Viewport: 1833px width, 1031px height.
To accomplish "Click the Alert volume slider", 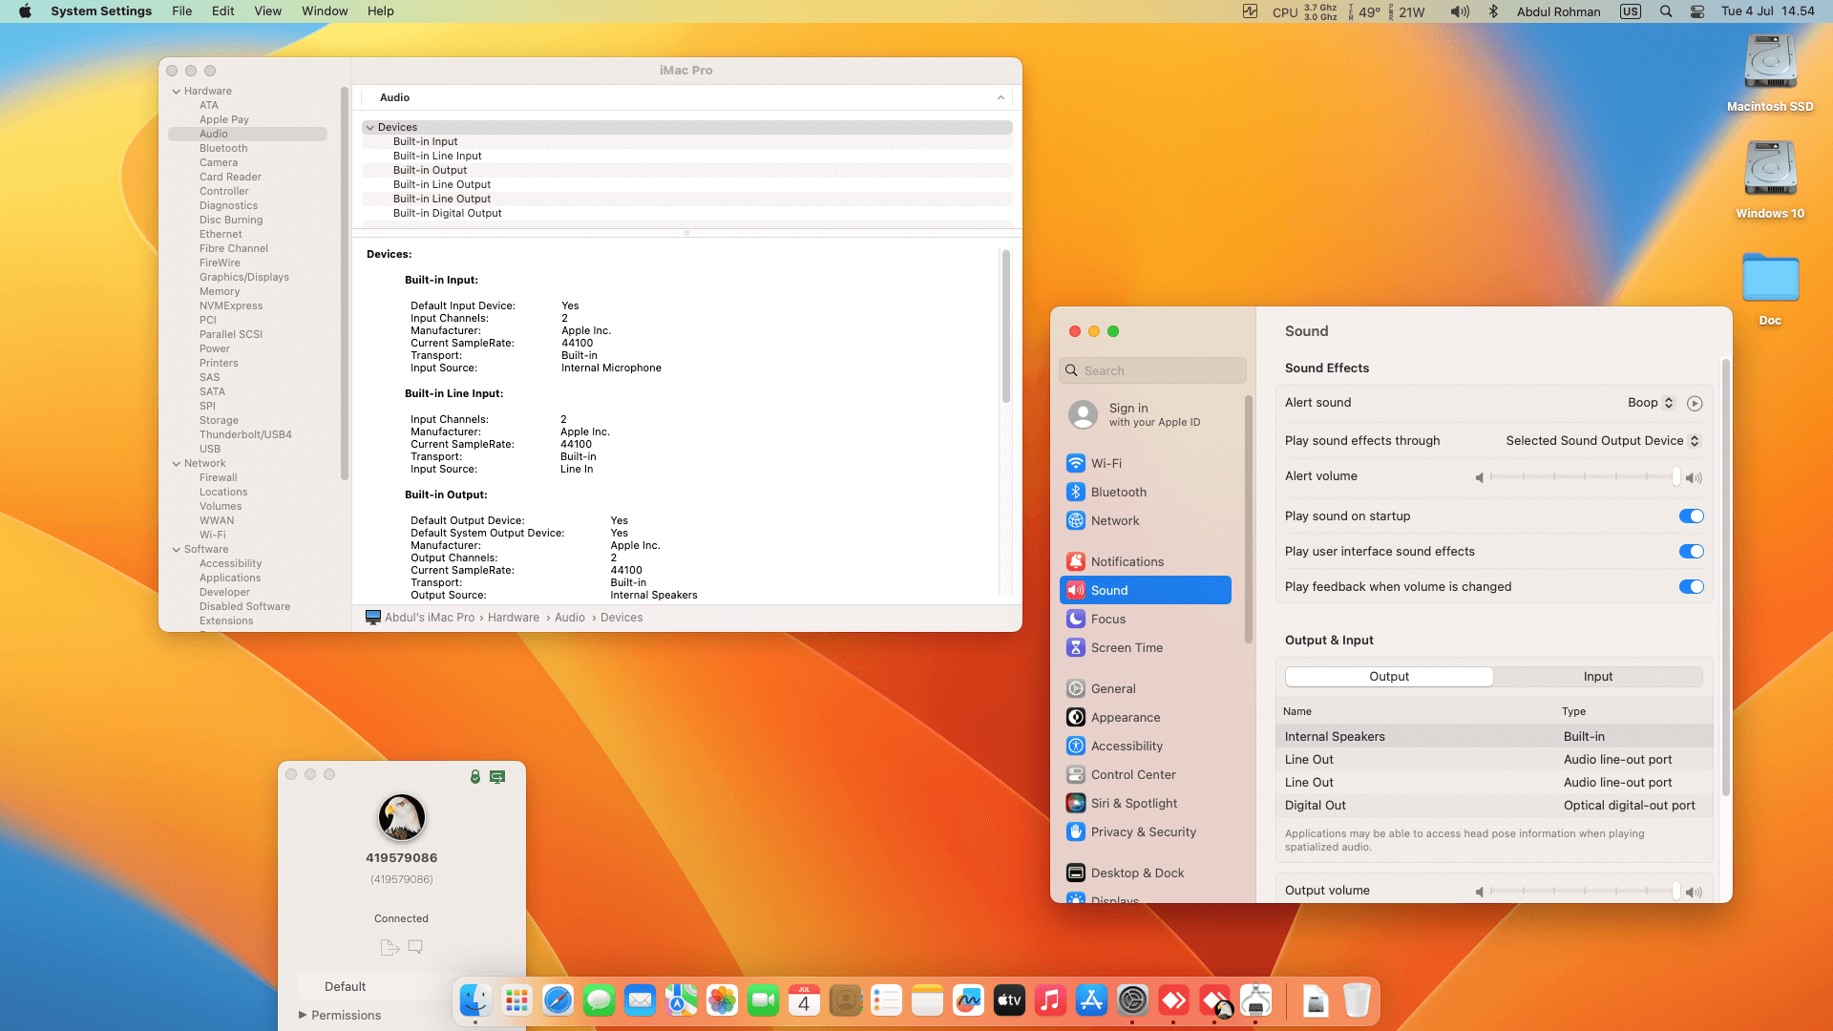I will click(1585, 476).
